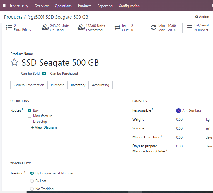This screenshot has height=193, width=213.
Task: Click the Min/Max reordering refresh icon
Action: [x=154, y=27]
